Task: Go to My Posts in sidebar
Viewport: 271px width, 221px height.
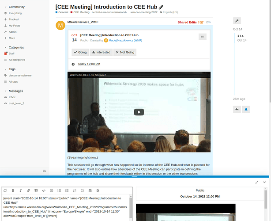Action: [x=15, y=26]
